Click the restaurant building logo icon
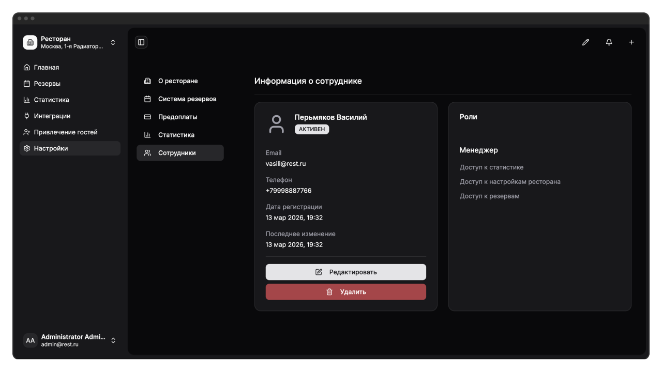The width and height of the screenshot is (662, 372). pos(30,42)
